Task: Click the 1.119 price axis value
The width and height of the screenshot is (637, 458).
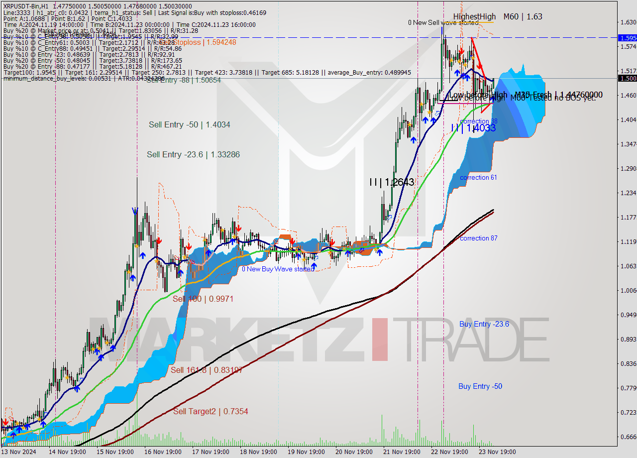Action: pos(628,241)
